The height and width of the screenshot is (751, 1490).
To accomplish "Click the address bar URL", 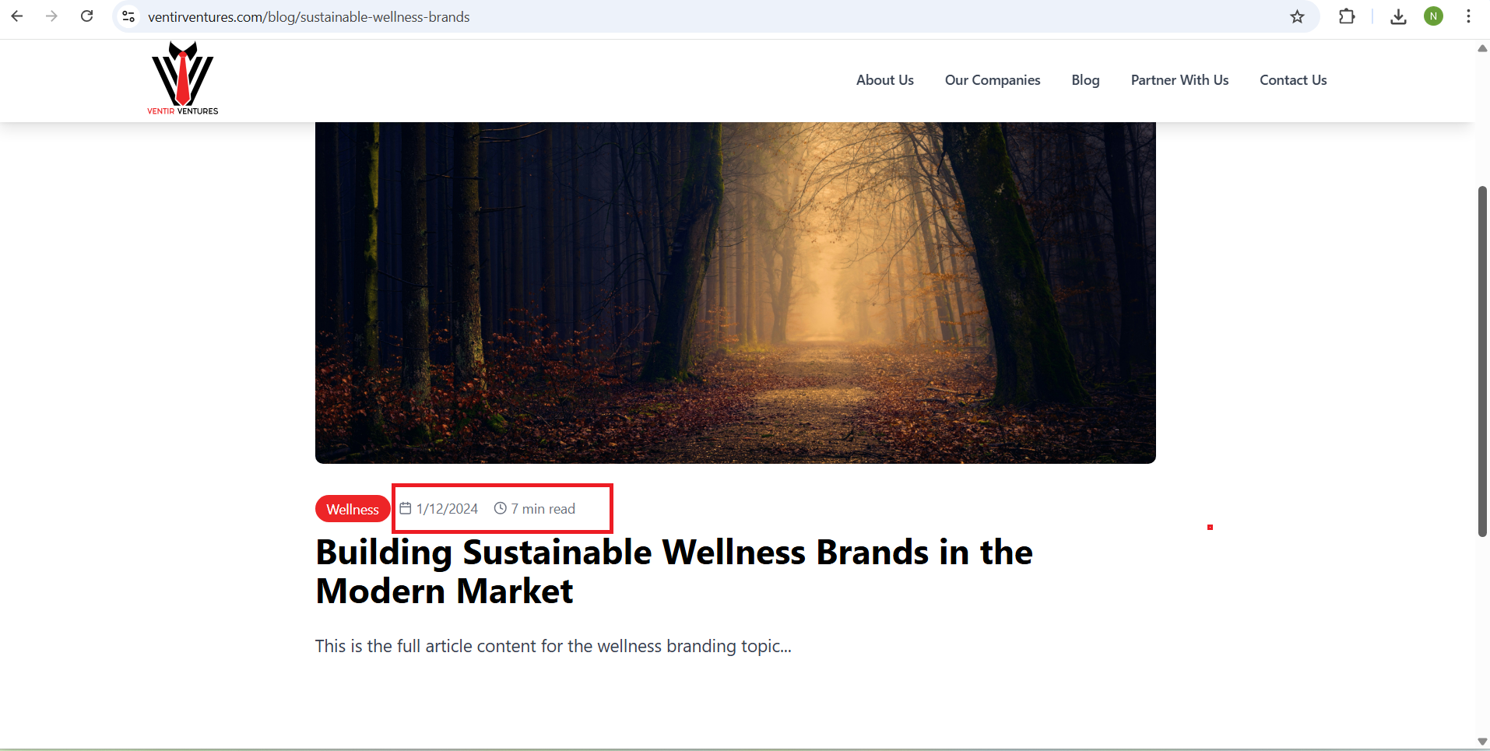I will [x=309, y=17].
